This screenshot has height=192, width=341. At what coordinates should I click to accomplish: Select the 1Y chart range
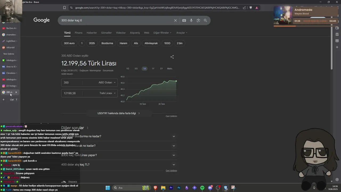[x=153, y=69]
